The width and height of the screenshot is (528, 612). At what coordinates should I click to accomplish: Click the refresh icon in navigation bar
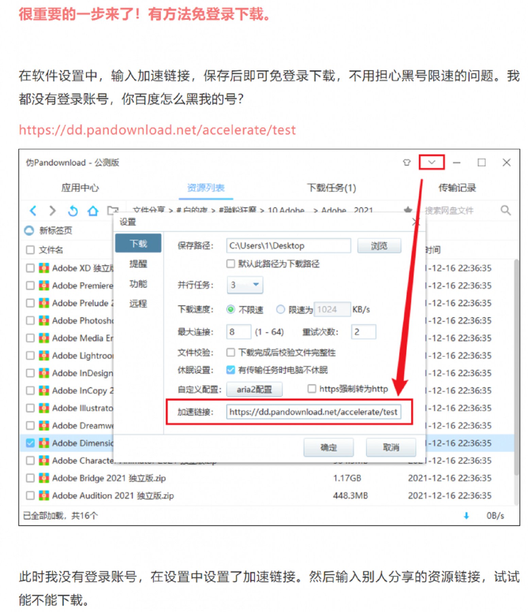click(x=73, y=211)
